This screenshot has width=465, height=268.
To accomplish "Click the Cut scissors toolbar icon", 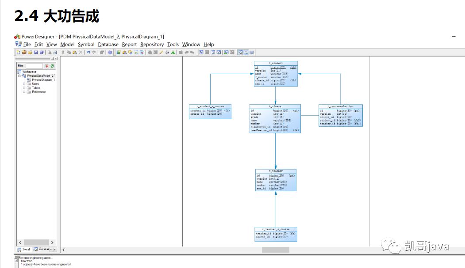I will [x=63, y=53].
